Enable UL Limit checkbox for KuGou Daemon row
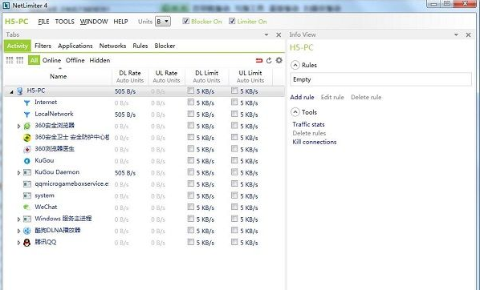480x290 pixels. (x=234, y=172)
